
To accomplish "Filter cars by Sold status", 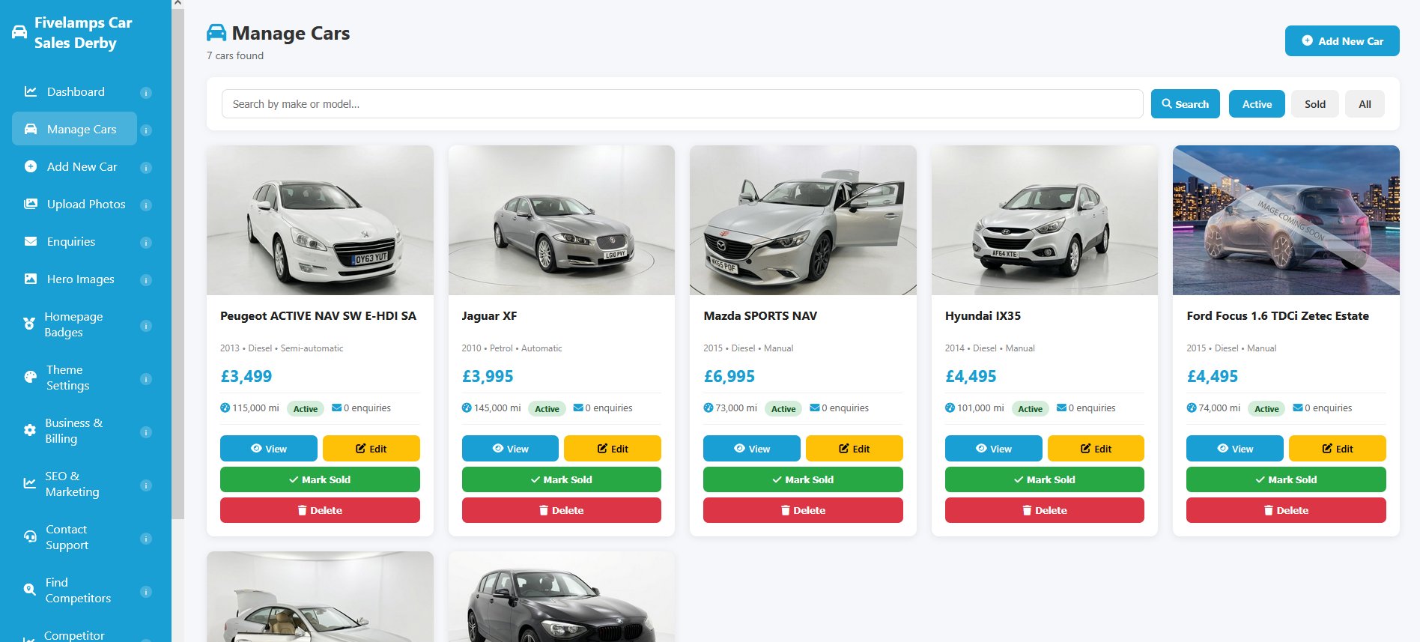I will 1315,104.
